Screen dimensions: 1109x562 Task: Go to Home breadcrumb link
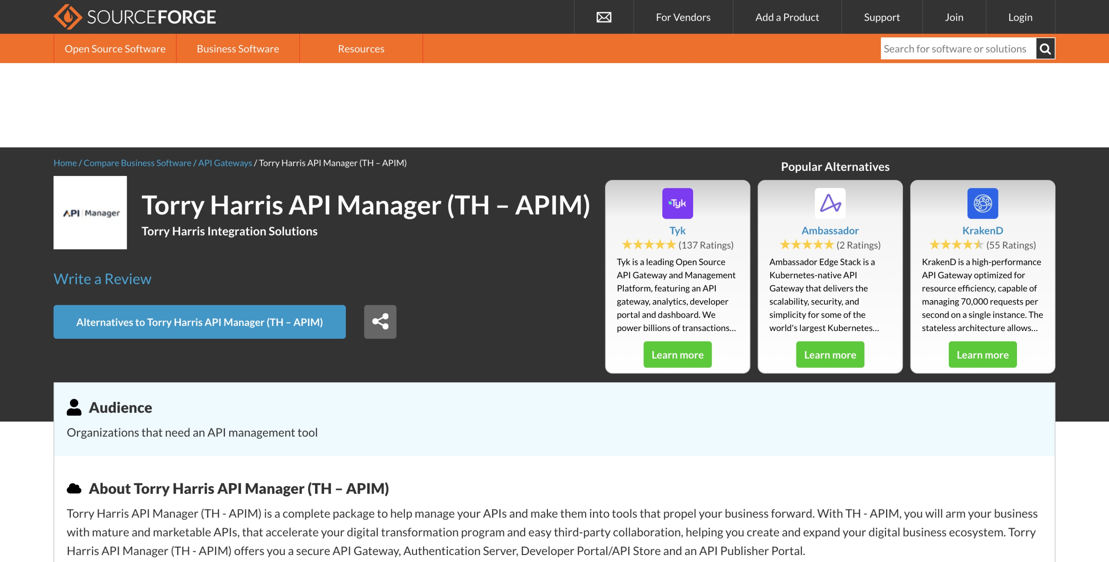point(65,163)
